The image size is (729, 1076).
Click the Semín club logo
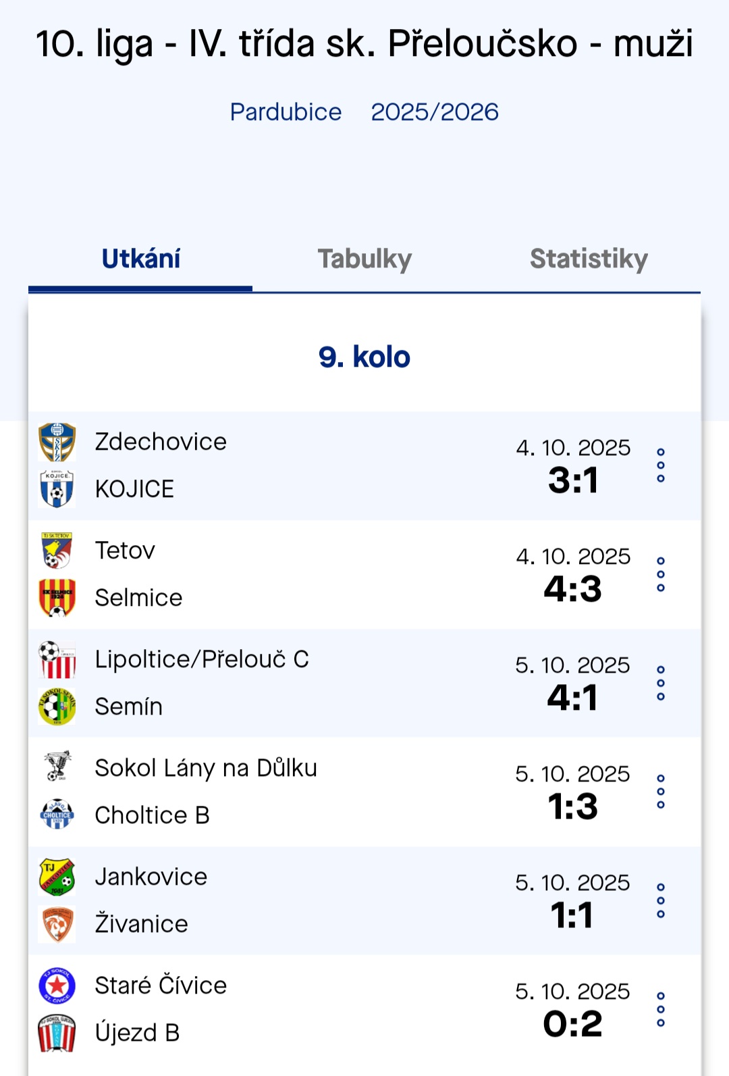click(x=57, y=707)
